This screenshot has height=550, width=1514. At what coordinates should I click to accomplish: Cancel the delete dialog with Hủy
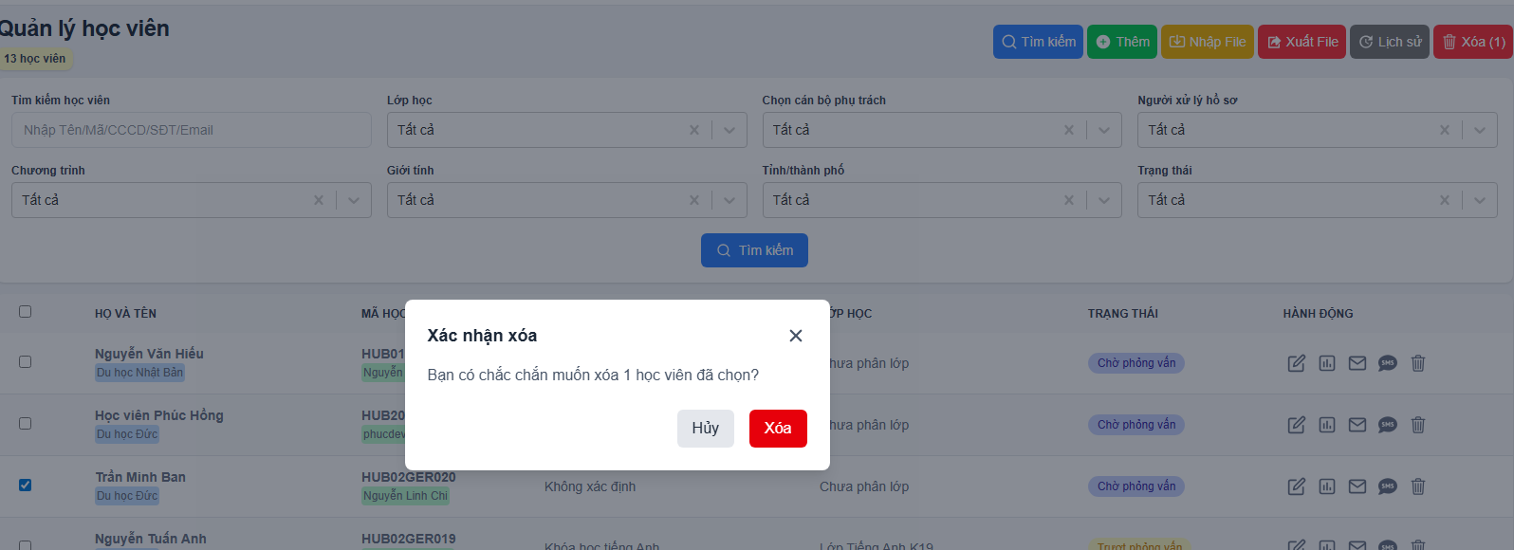706,429
